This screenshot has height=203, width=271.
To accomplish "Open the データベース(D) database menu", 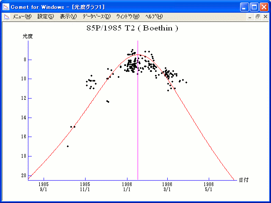I will (96, 16).
